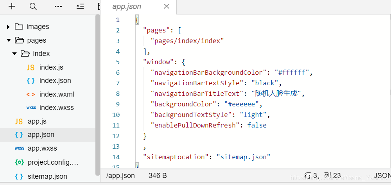Image resolution: width=391 pixels, height=185 pixels.
Task: Click the "#eeeeee" color value
Action: 241,104
